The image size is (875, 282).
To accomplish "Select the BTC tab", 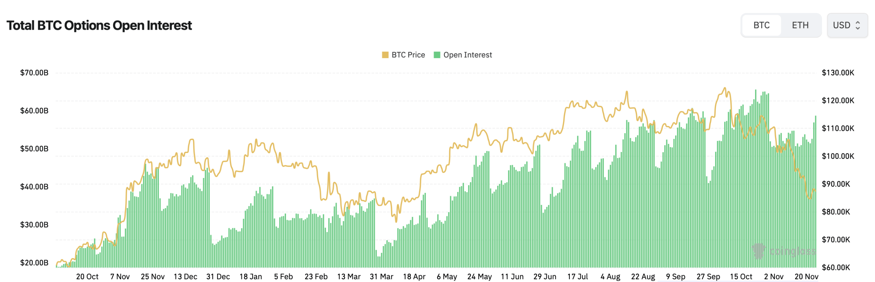I will pos(761,25).
